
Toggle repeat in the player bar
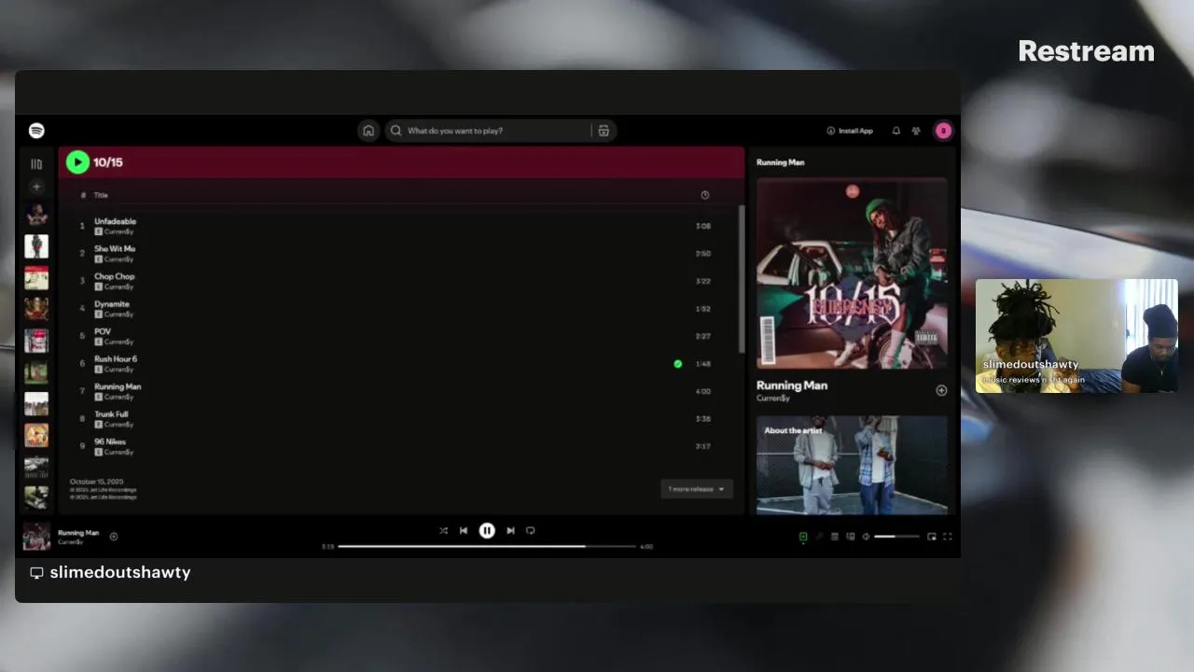coord(530,530)
